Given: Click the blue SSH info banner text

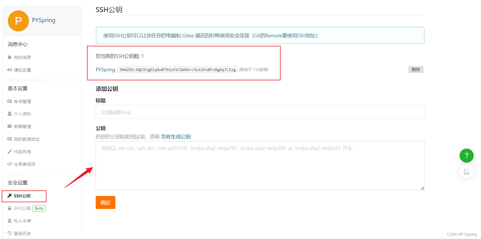Looking at the screenshot, I should pos(210,36).
